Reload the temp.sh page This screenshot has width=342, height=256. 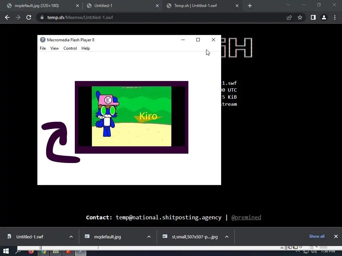pyautogui.click(x=29, y=17)
